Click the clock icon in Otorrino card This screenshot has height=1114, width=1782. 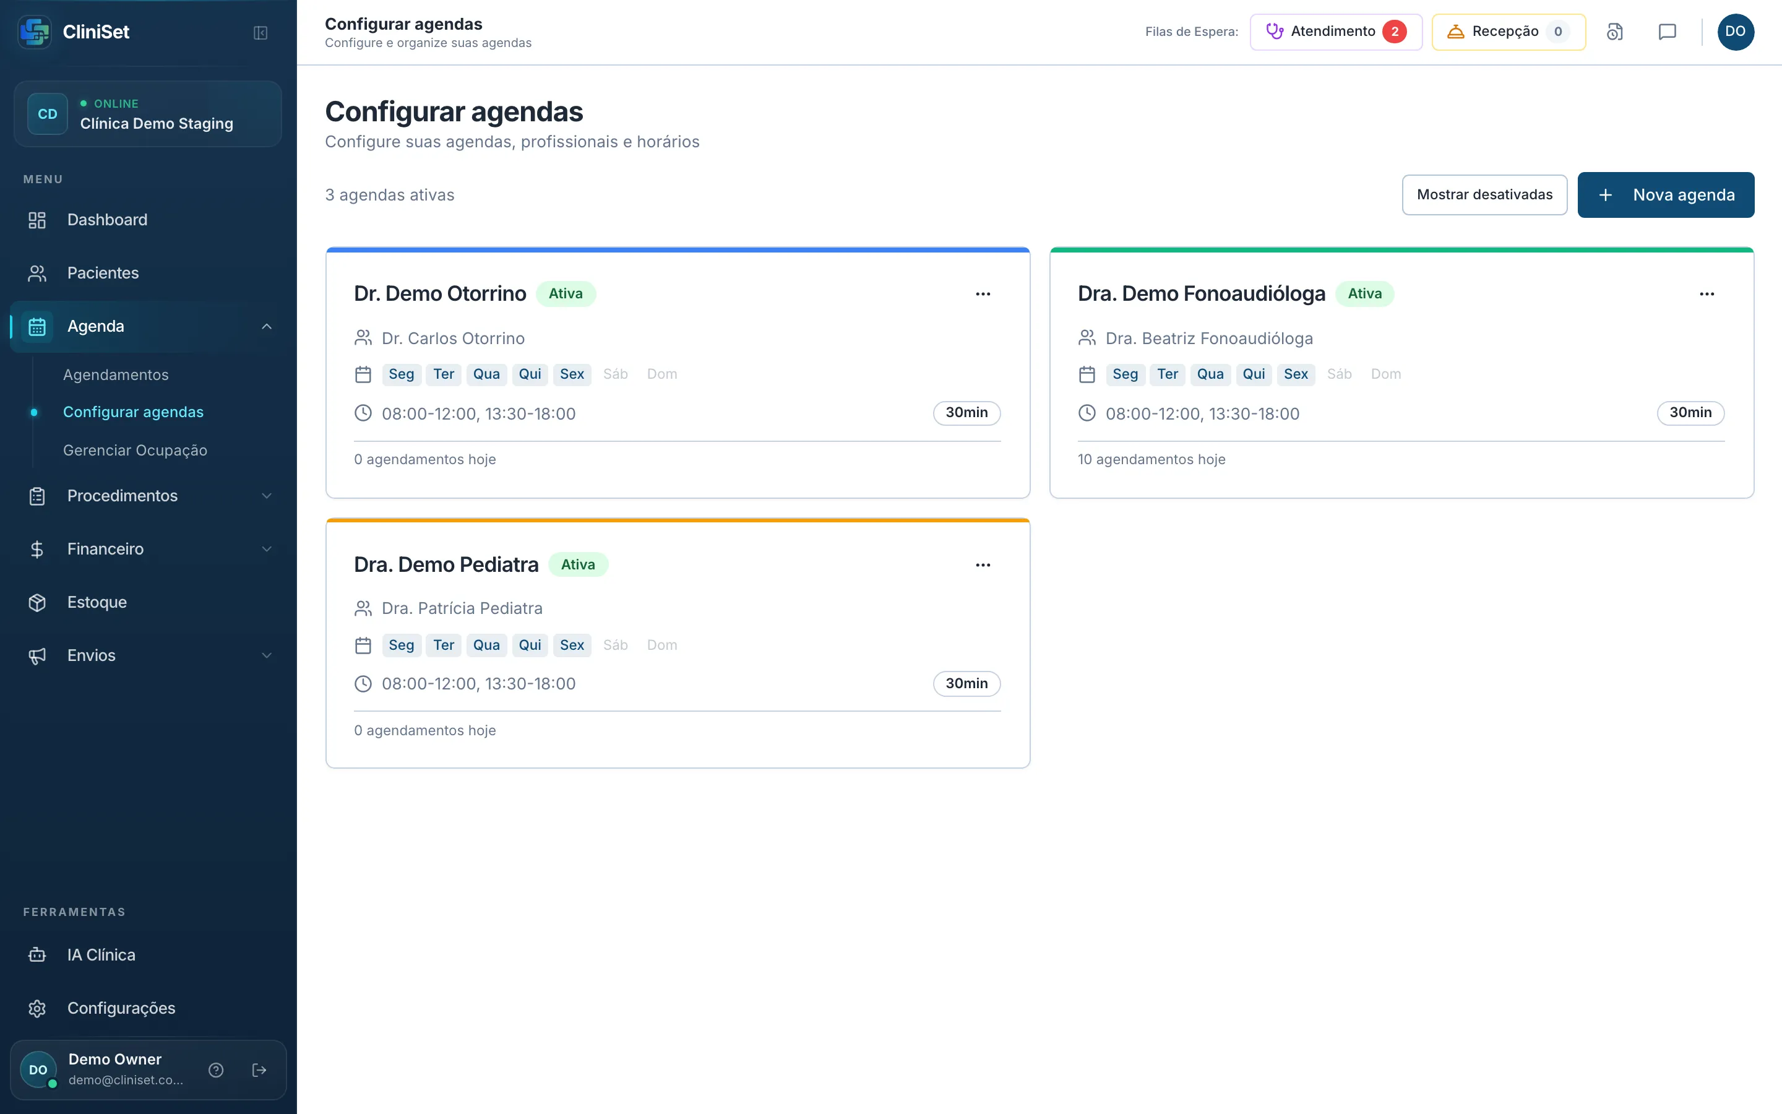[x=363, y=413]
